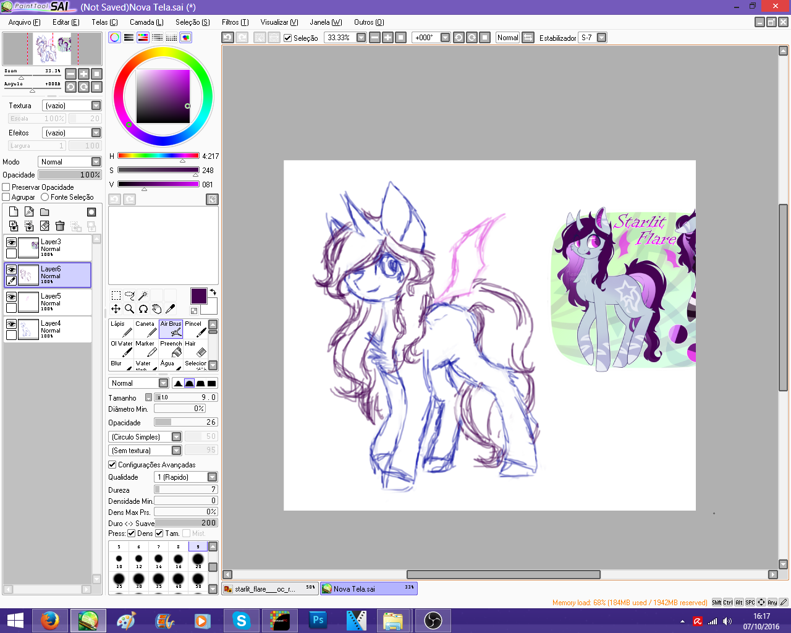Select the hand pan tool

[157, 309]
